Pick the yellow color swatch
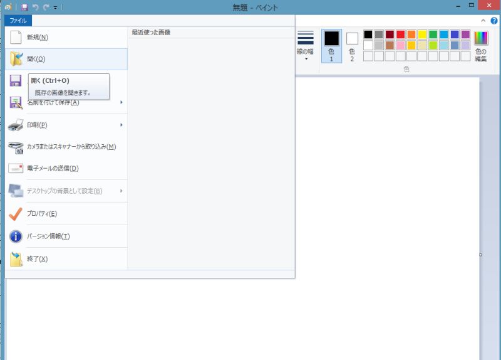The height and width of the screenshot is (360, 501). 422,34
